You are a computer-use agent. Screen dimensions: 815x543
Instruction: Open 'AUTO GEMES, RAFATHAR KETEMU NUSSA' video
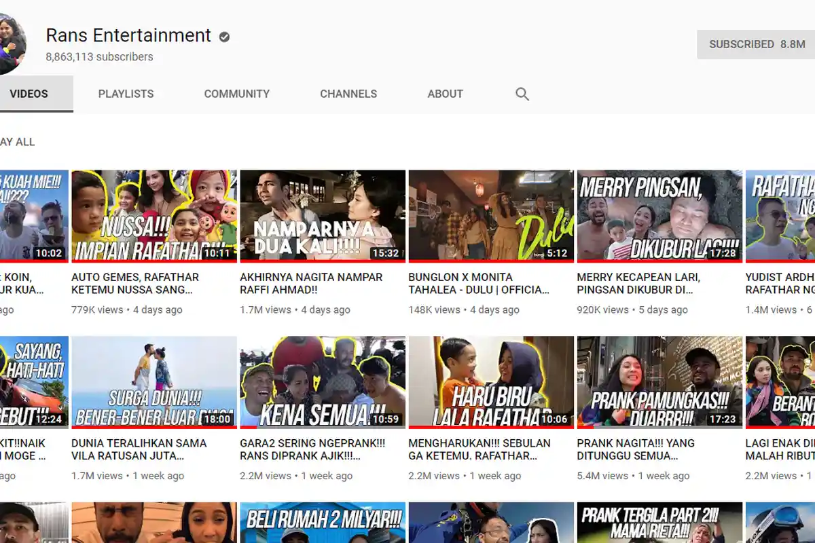coord(153,215)
